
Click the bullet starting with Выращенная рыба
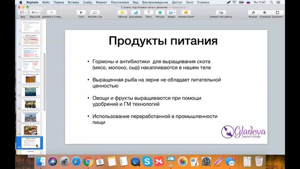pyautogui.click(x=154, y=83)
